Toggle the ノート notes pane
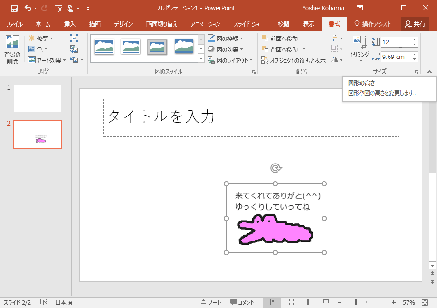Screen dimensions: 437x308 click(211, 302)
